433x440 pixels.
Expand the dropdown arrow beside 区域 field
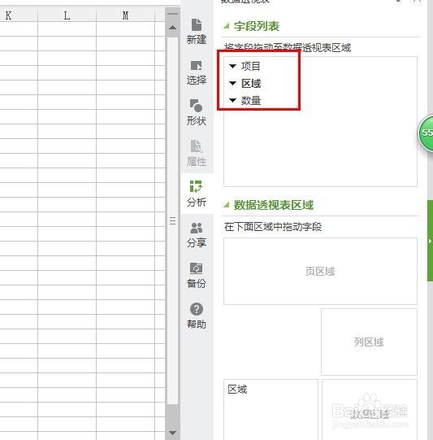(x=232, y=83)
